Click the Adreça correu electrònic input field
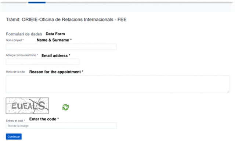 [43, 62]
